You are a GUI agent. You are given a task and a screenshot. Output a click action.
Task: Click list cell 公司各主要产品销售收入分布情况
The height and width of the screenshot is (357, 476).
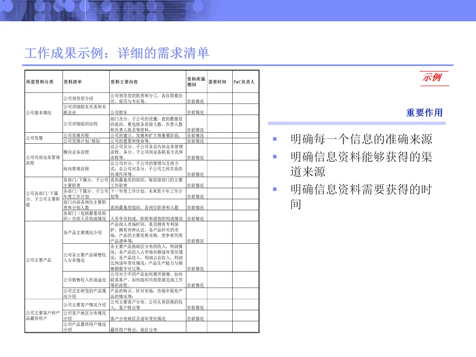point(85,258)
